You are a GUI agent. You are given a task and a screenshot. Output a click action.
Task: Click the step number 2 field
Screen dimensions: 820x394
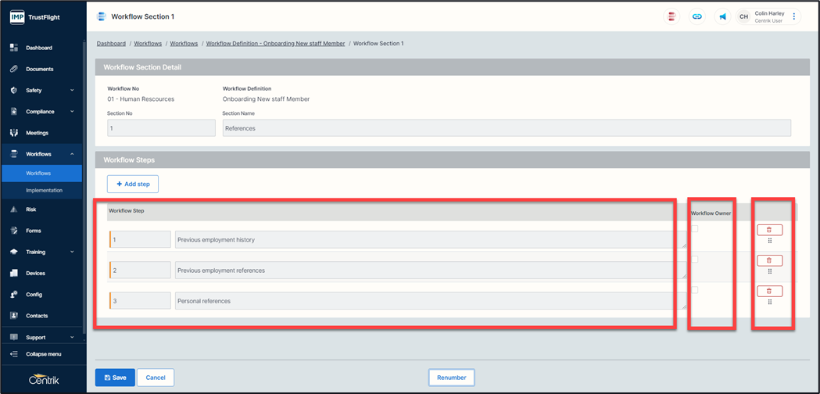pyautogui.click(x=140, y=270)
